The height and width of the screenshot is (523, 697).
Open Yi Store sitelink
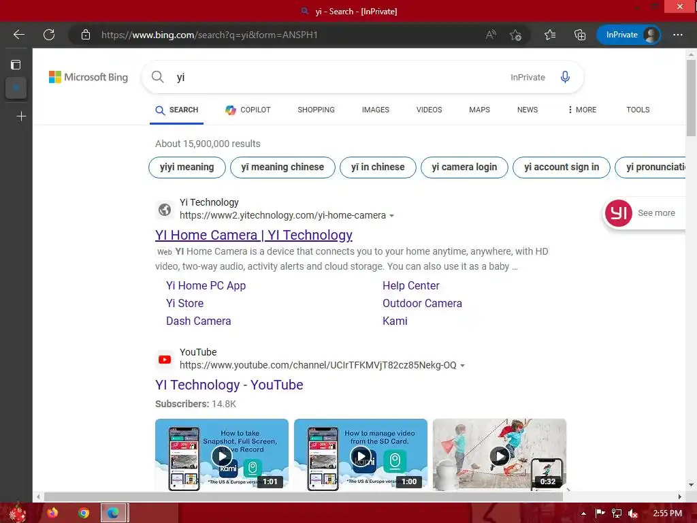(185, 303)
